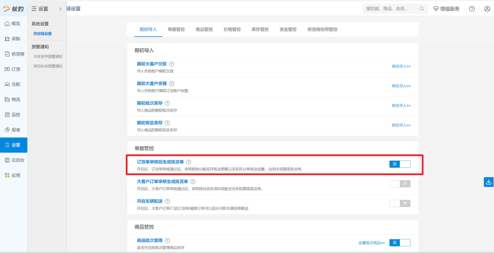The height and width of the screenshot is (253, 494).
Task: Click 前往导入>> for 期初批次库存
Action: coord(401,106)
